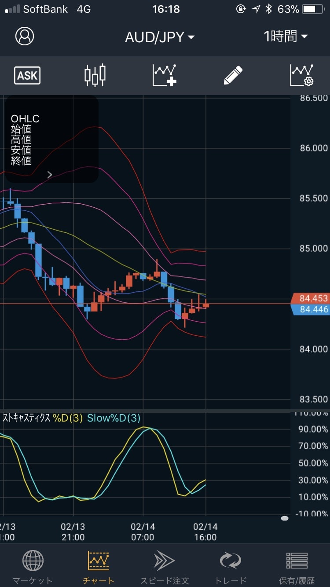Tap the blue 84.446 price label
Screen dimensions: 330x587
tap(311, 309)
